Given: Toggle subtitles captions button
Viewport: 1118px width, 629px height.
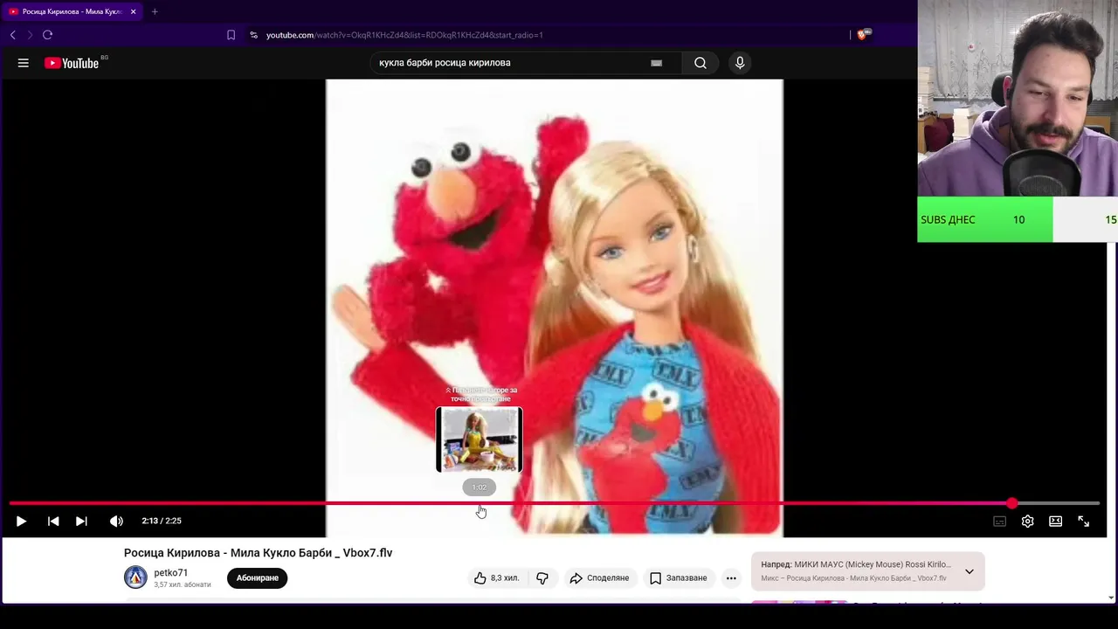Looking at the screenshot, I should 1000,522.
